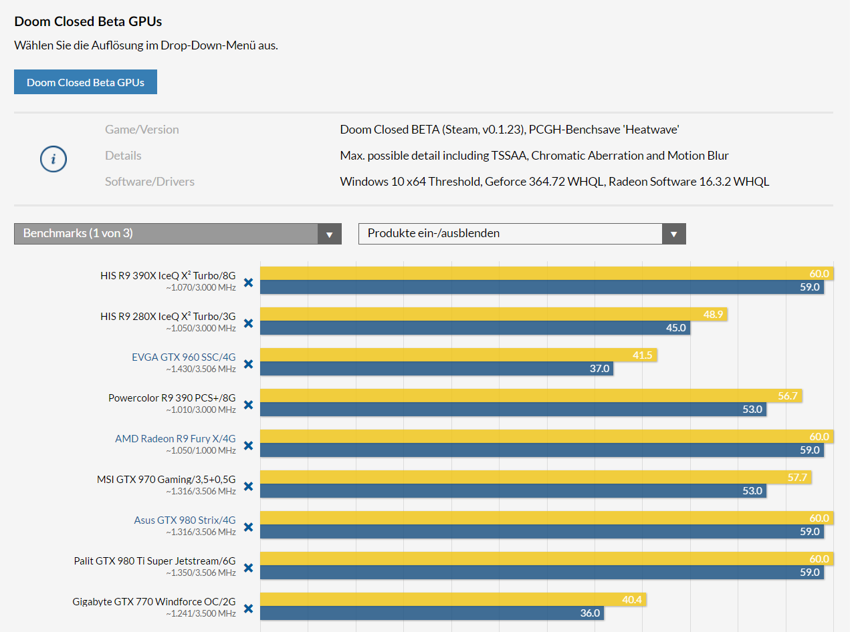Remove MSI GTX 970 Gaming via X icon
Image resolution: width=856 pixels, height=632 pixels.
[x=248, y=486]
